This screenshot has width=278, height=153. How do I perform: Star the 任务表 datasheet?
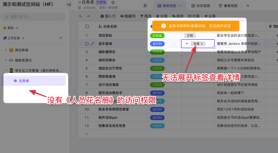tap(113, 2)
